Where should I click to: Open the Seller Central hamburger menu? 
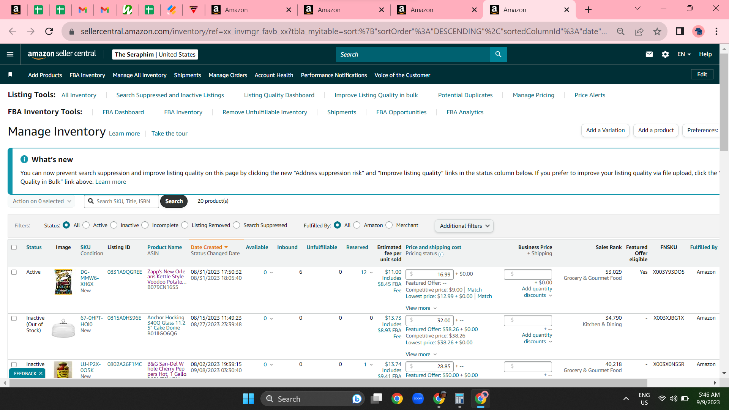pyautogui.click(x=10, y=54)
